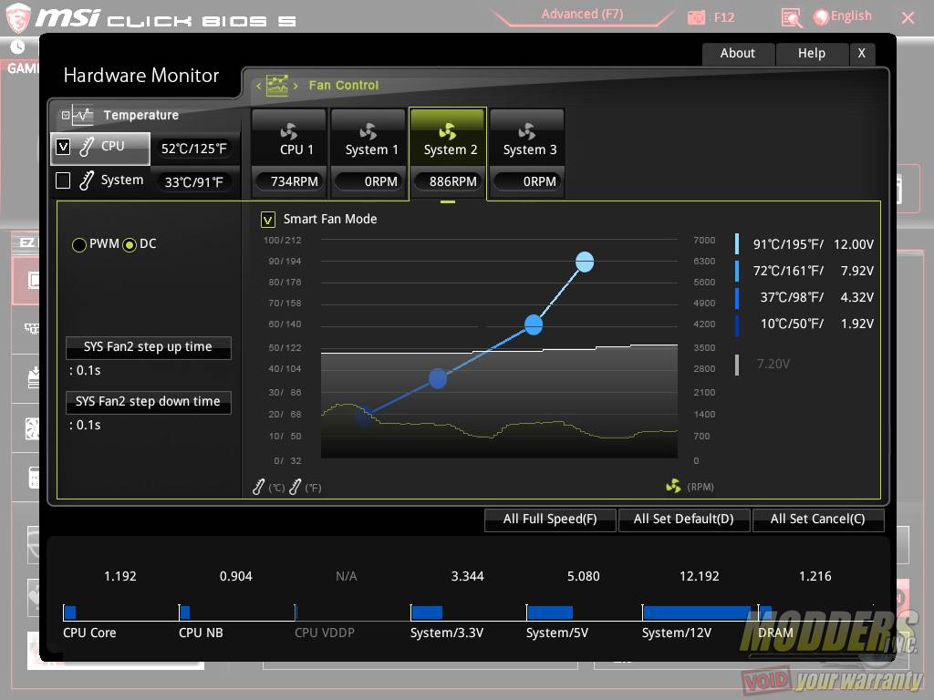Go to previous page with left breadcrumb arrow
This screenshot has width=934, height=700.
click(x=258, y=86)
